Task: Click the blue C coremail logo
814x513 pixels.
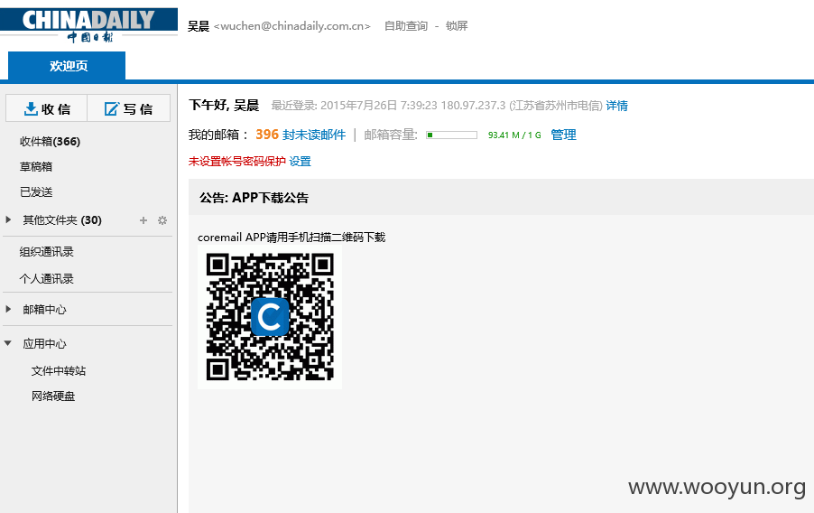Action: 270,316
